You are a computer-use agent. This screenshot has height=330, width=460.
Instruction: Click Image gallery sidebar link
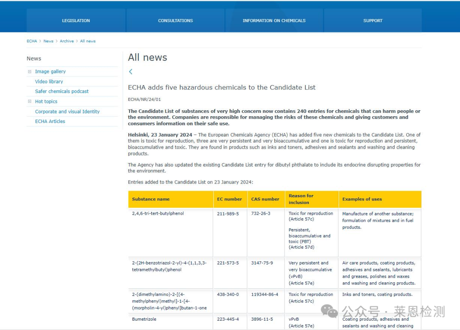point(50,72)
